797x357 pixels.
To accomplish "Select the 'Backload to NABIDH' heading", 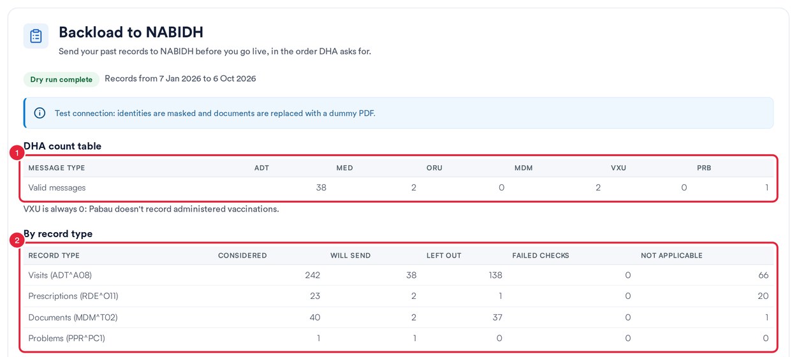I will (131, 32).
